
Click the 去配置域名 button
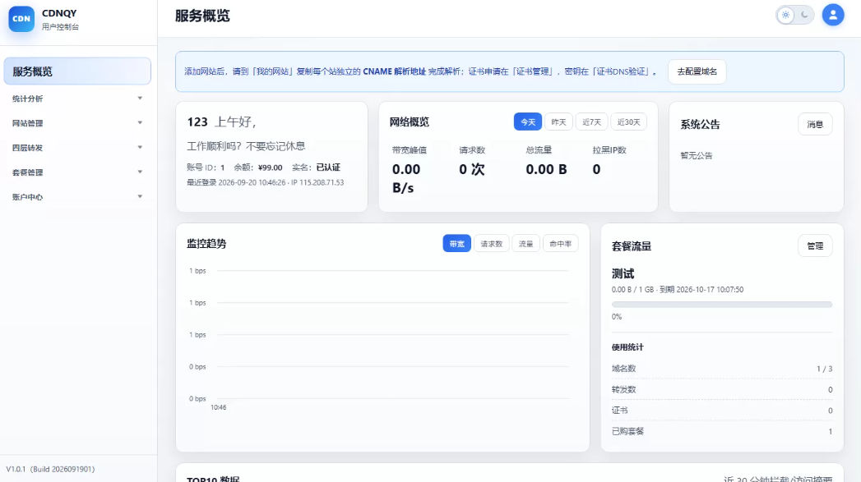(697, 71)
